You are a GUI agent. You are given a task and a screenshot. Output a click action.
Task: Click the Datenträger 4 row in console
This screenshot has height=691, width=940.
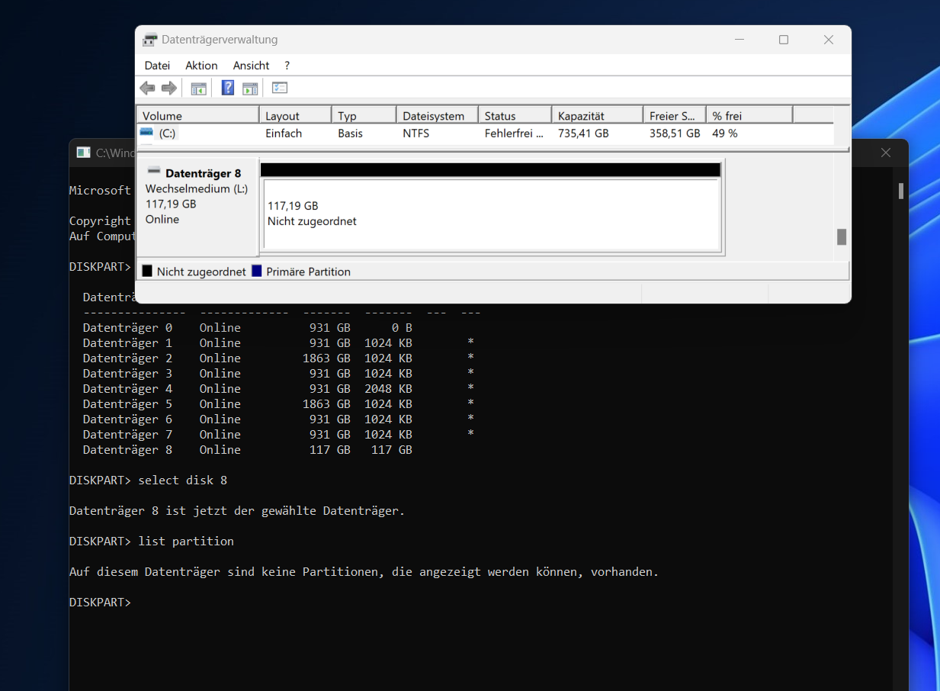pos(279,388)
